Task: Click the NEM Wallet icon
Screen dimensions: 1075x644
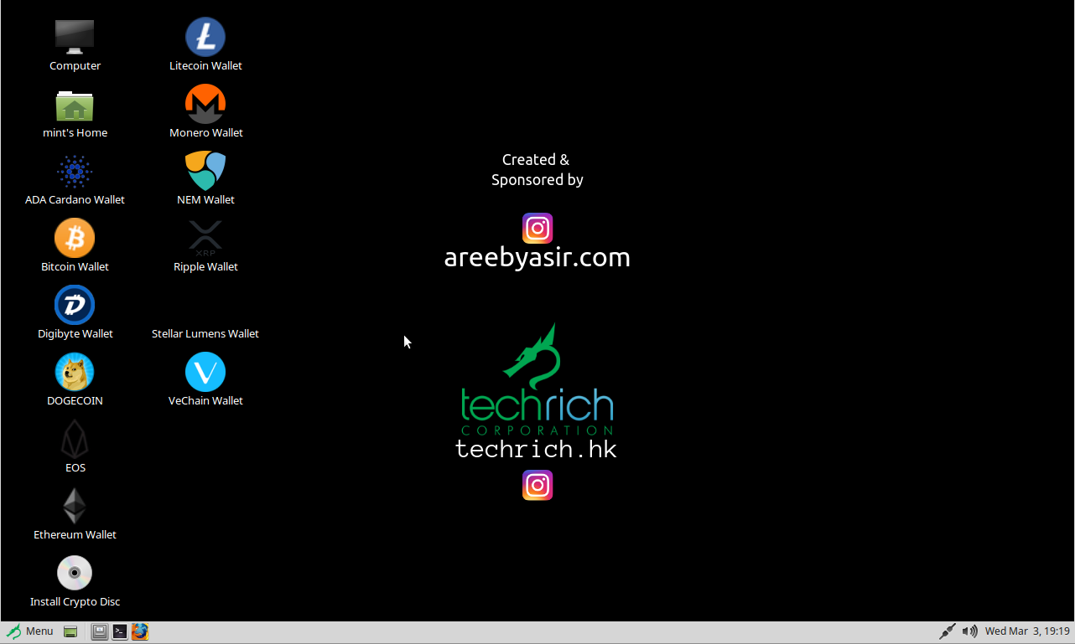Action: point(205,171)
